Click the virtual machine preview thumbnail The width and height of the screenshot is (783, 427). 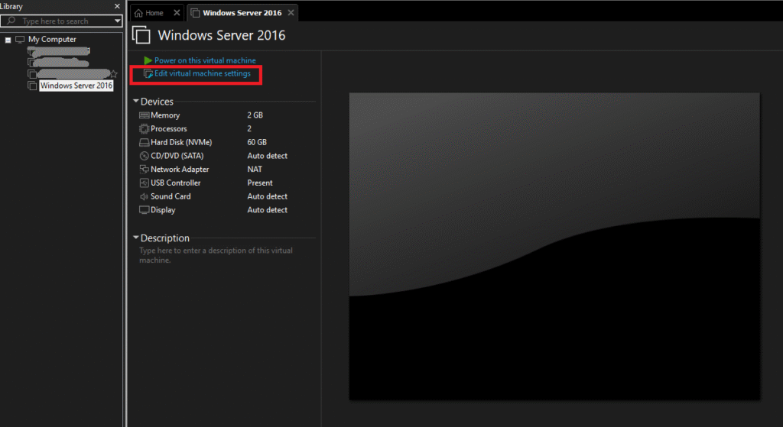554,246
